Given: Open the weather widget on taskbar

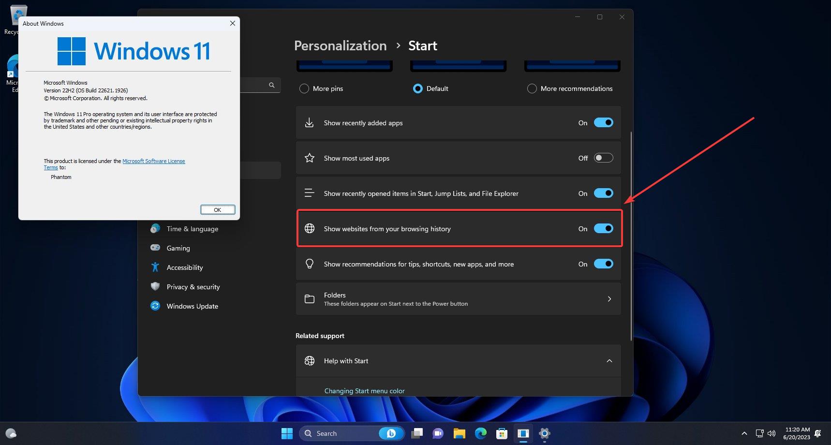Looking at the screenshot, I should click(x=11, y=433).
